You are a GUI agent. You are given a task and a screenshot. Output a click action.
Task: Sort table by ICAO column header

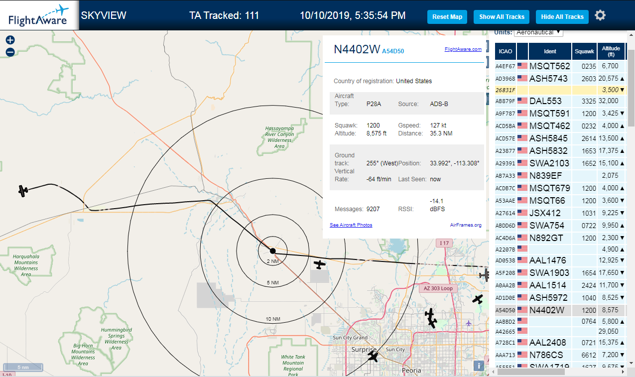[506, 51]
